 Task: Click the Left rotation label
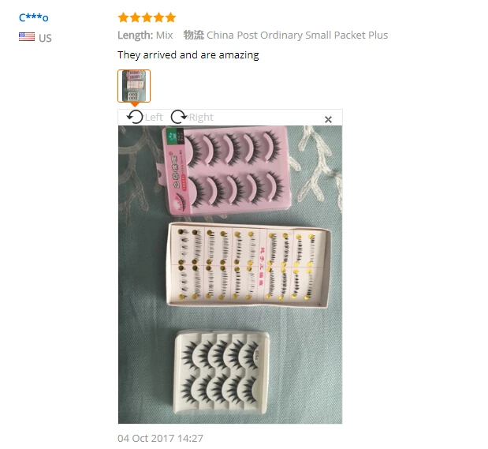pyautogui.click(x=154, y=117)
